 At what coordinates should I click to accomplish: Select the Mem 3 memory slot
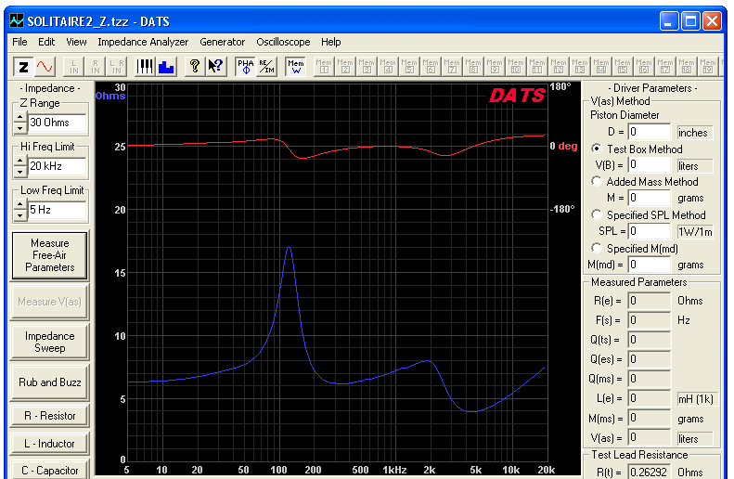367,67
